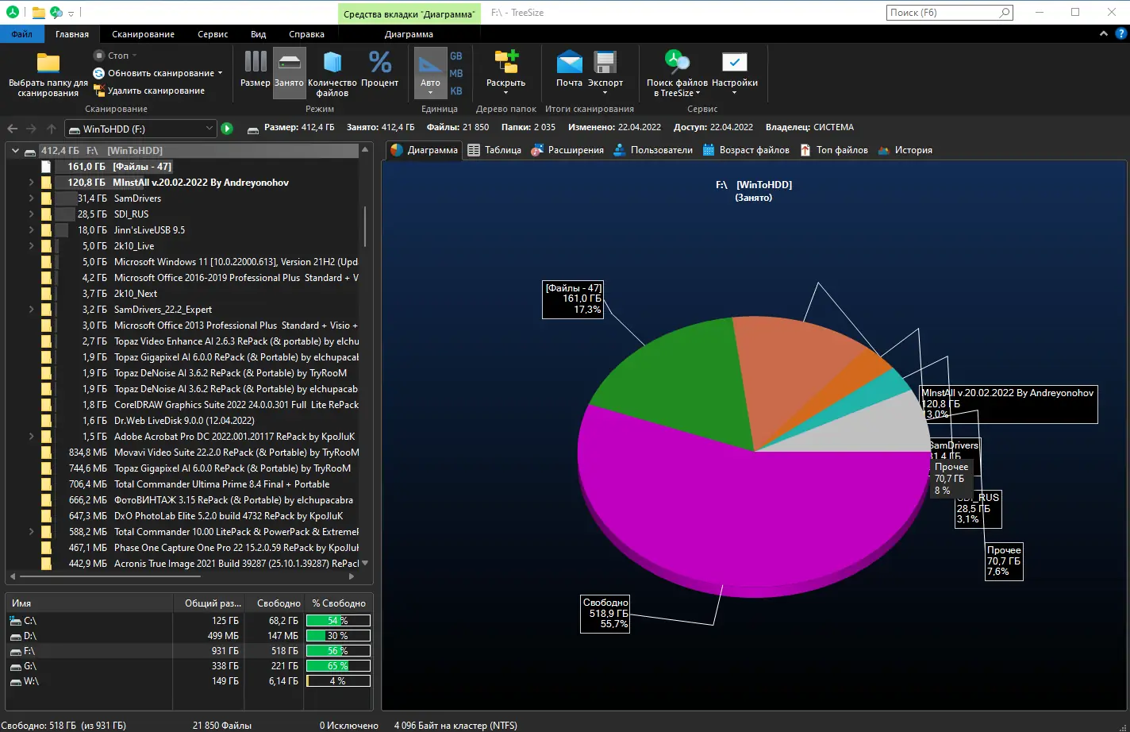Open the Сервис ribbon tab
Image resolution: width=1130 pixels, height=732 pixels.
213,34
